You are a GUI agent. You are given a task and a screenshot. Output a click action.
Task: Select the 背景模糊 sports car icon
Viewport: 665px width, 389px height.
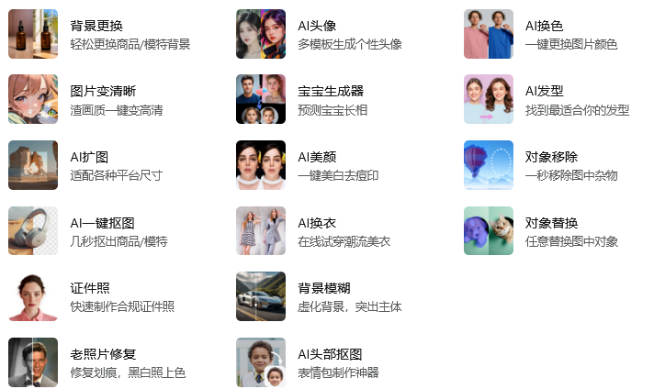[261, 296]
